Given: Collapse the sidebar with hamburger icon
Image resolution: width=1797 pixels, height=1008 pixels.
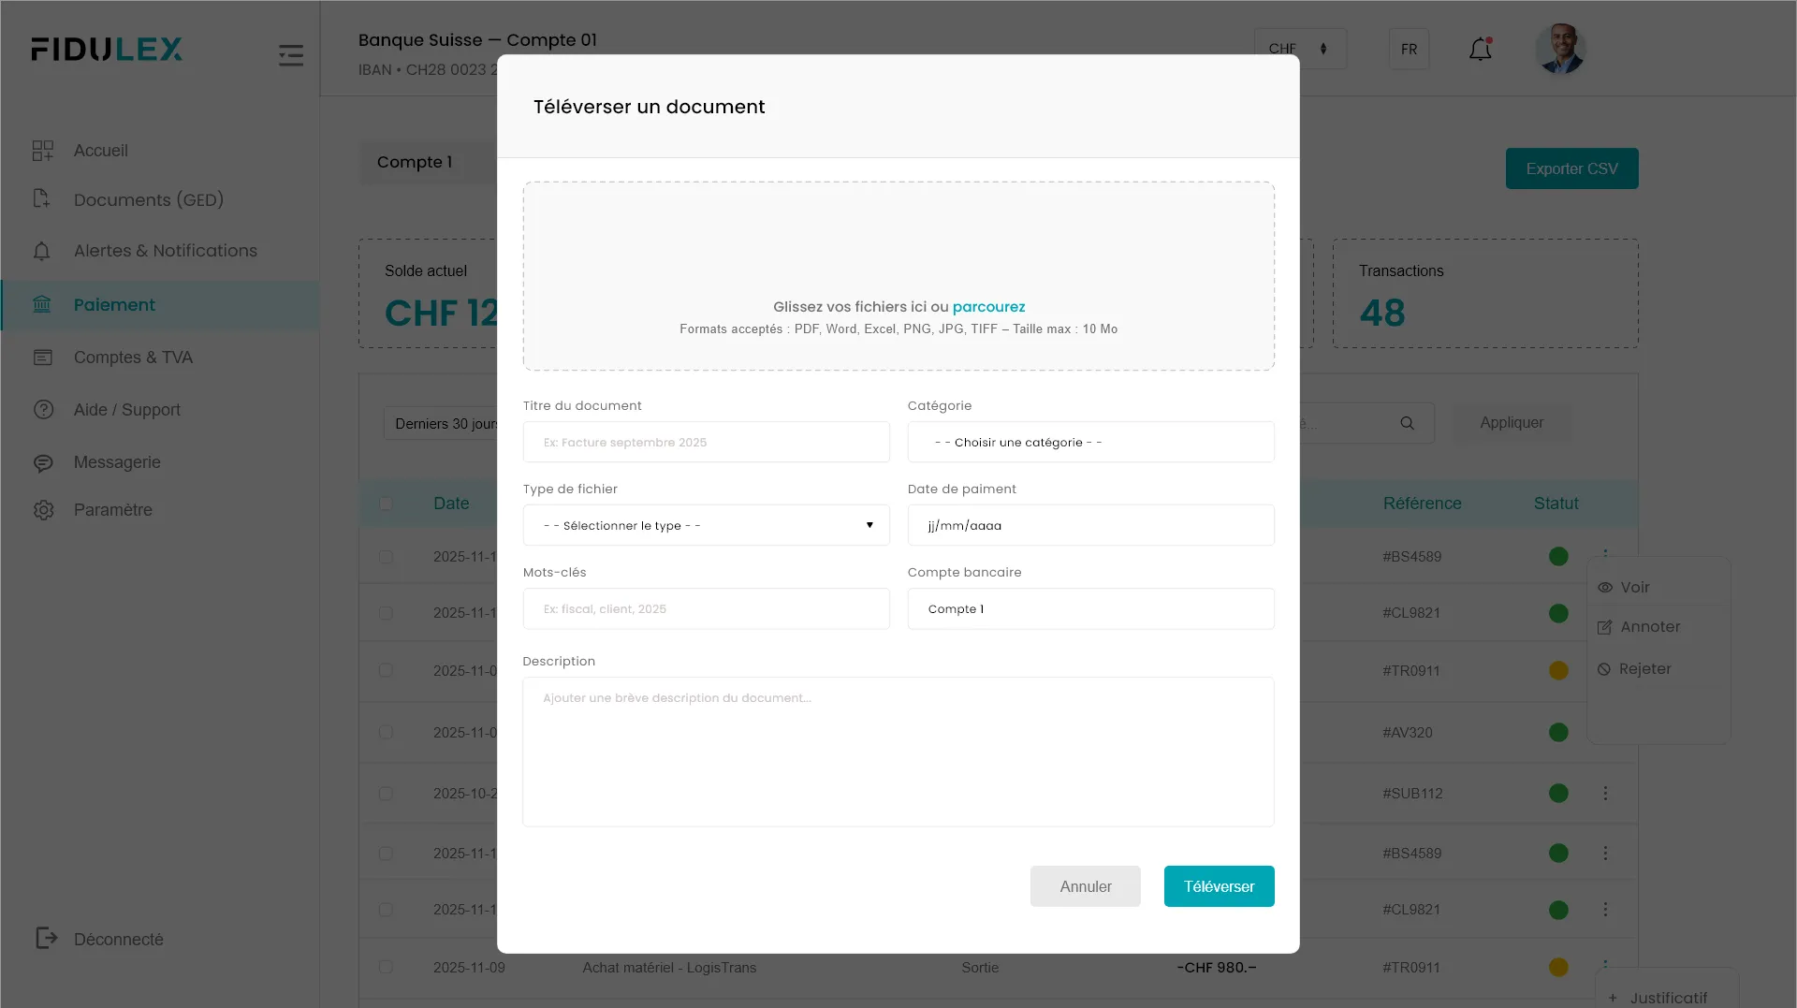Looking at the screenshot, I should click(x=290, y=55).
